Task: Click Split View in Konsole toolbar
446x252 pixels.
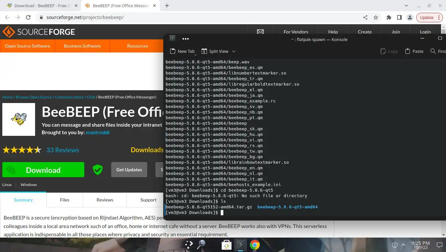Action: (215, 51)
